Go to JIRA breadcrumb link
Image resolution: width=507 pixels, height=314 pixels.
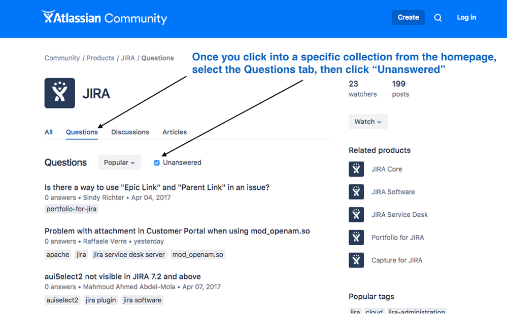click(128, 58)
